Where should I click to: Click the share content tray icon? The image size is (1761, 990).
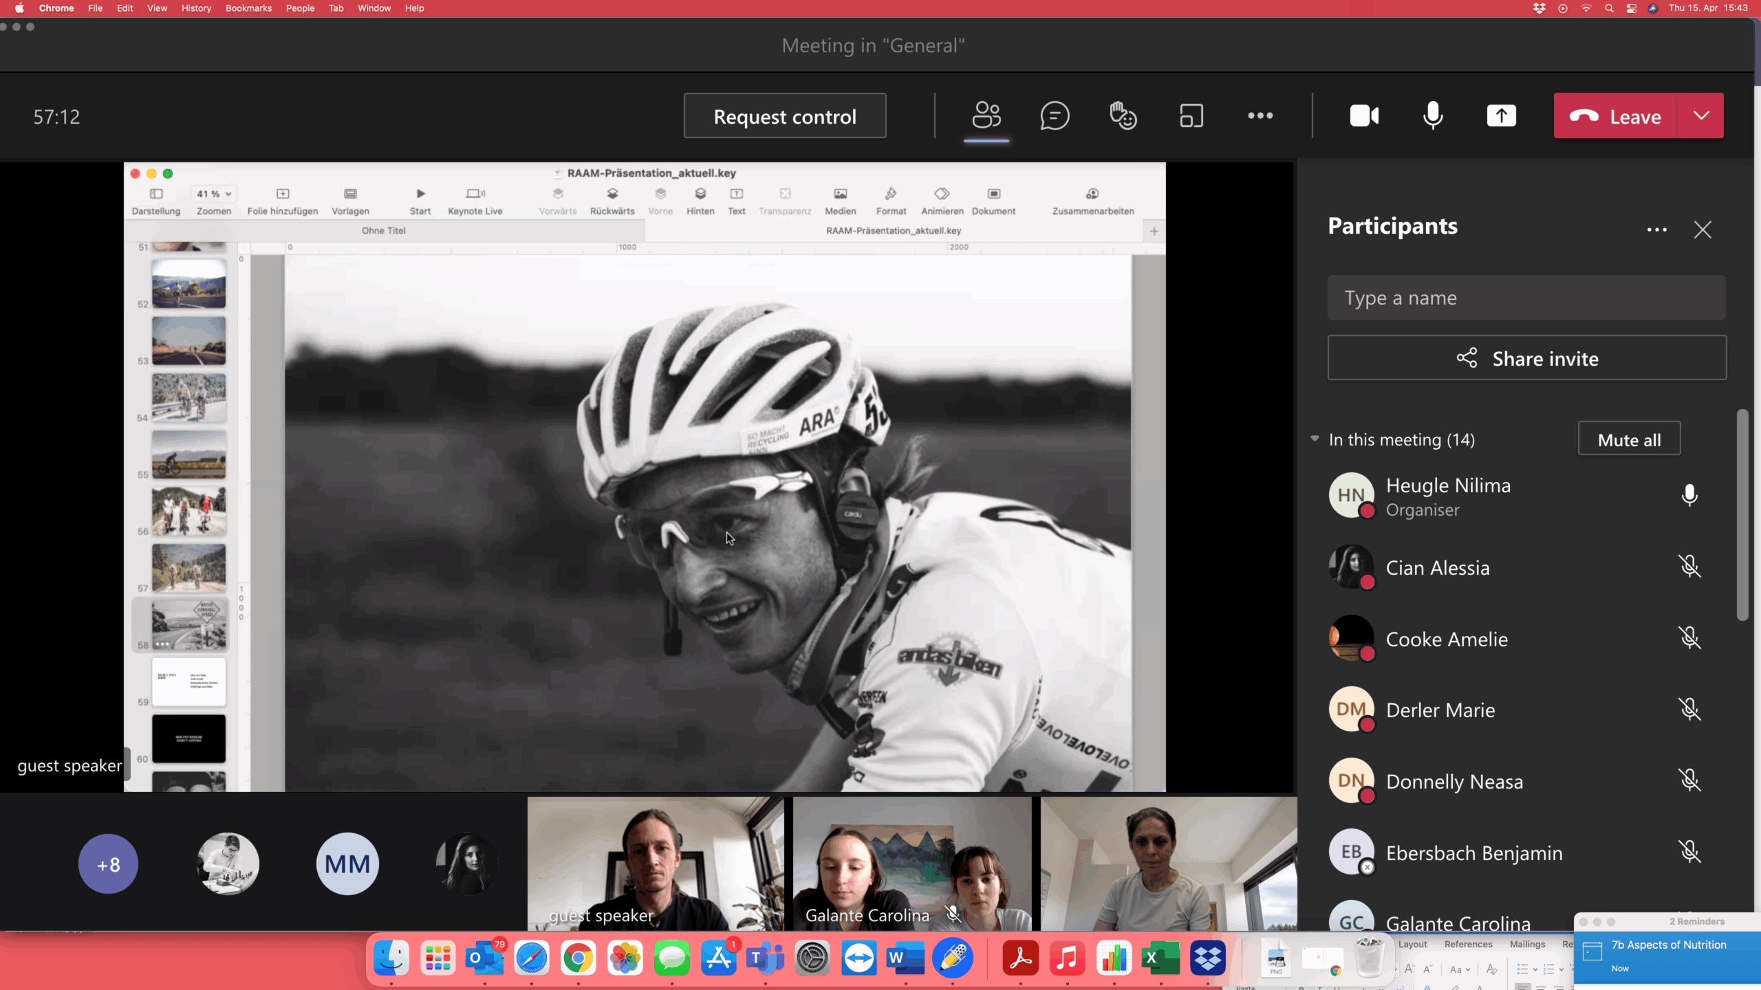point(1501,116)
